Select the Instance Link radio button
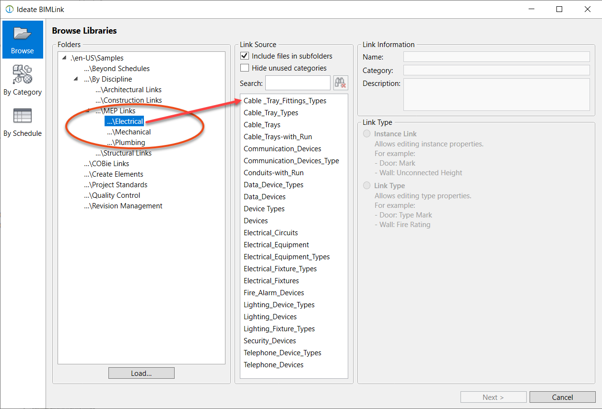 click(x=367, y=134)
